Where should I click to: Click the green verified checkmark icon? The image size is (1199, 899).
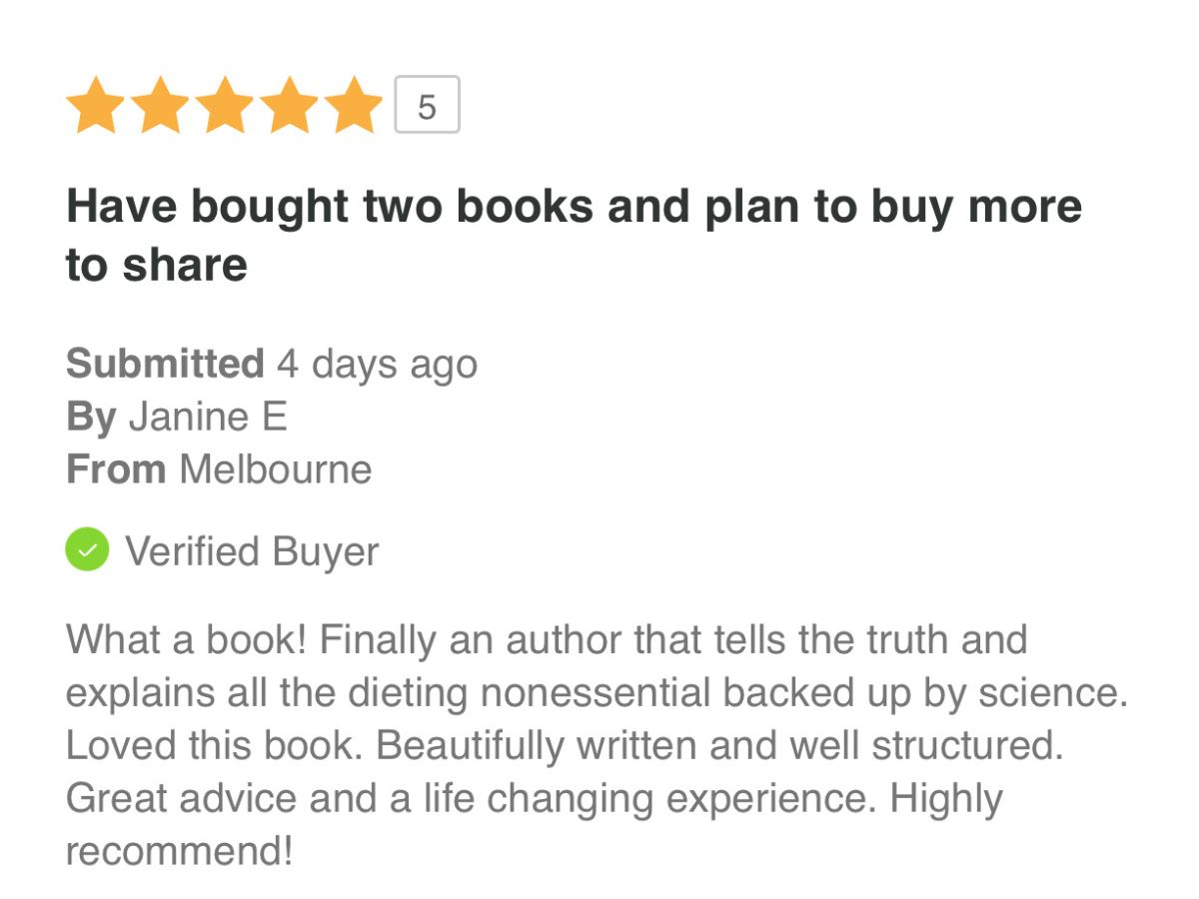coord(87,550)
